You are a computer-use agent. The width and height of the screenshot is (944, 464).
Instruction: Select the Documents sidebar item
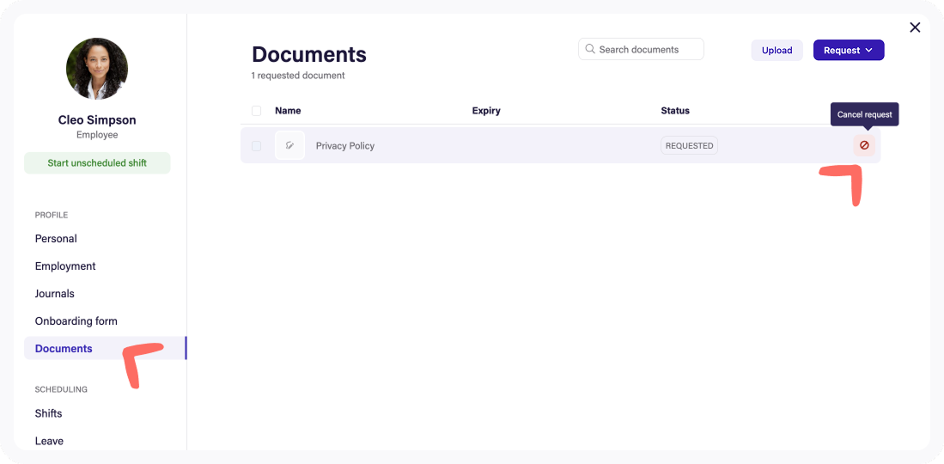point(64,349)
